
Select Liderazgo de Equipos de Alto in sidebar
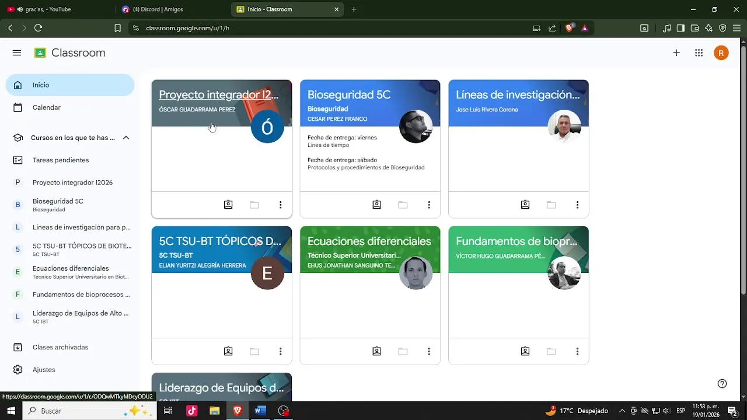pyautogui.click(x=70, y=317)
